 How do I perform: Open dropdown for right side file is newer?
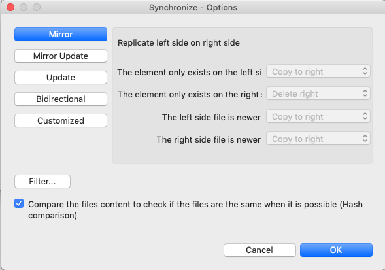(x=318, y=139)
